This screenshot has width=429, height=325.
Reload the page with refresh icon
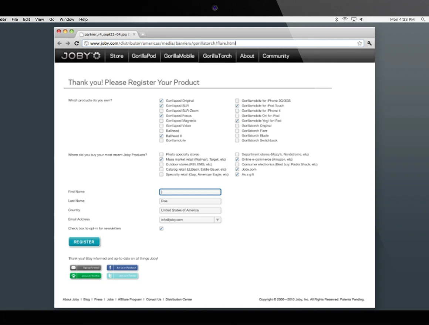(77, 43)
